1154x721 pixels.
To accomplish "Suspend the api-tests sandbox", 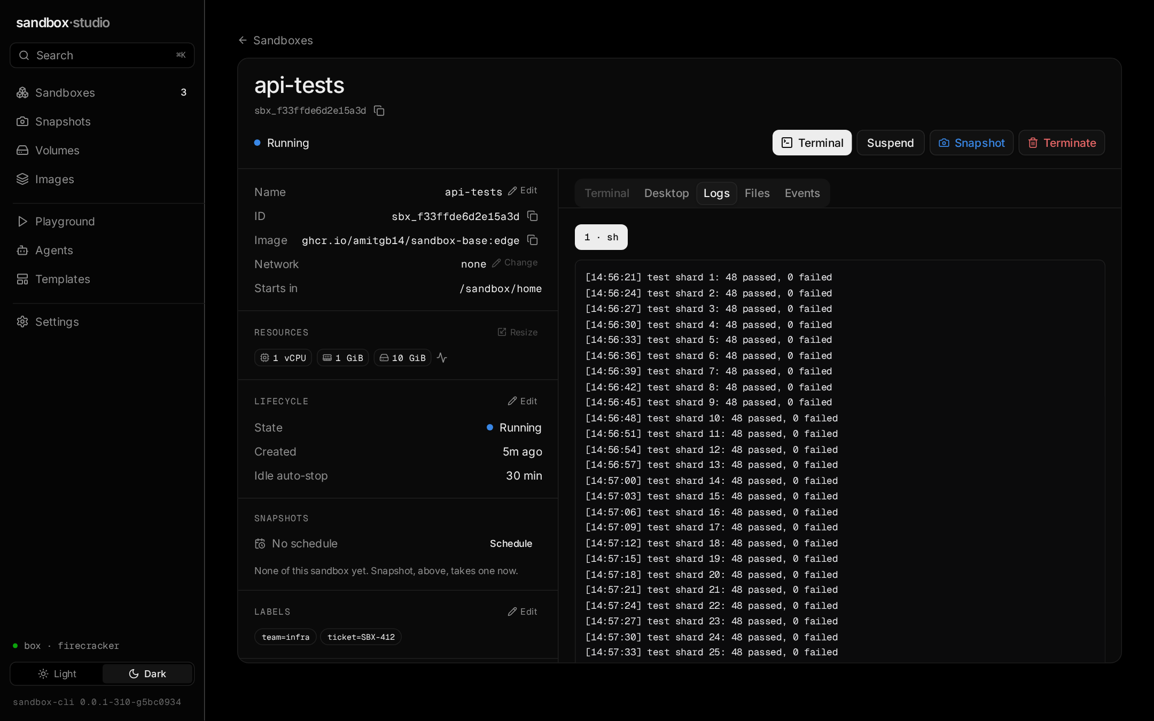I will 890,143.
